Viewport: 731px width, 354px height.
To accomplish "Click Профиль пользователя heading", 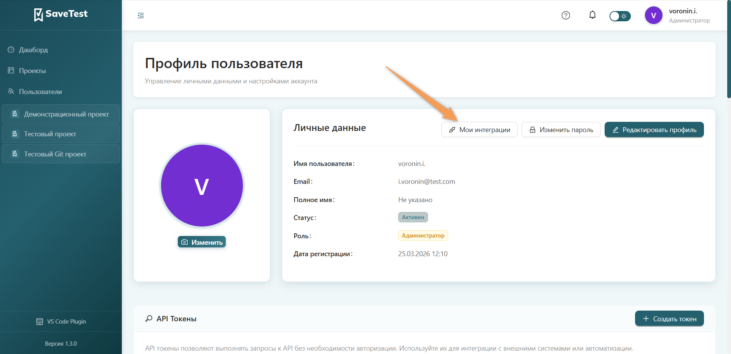I will [224, 63].
